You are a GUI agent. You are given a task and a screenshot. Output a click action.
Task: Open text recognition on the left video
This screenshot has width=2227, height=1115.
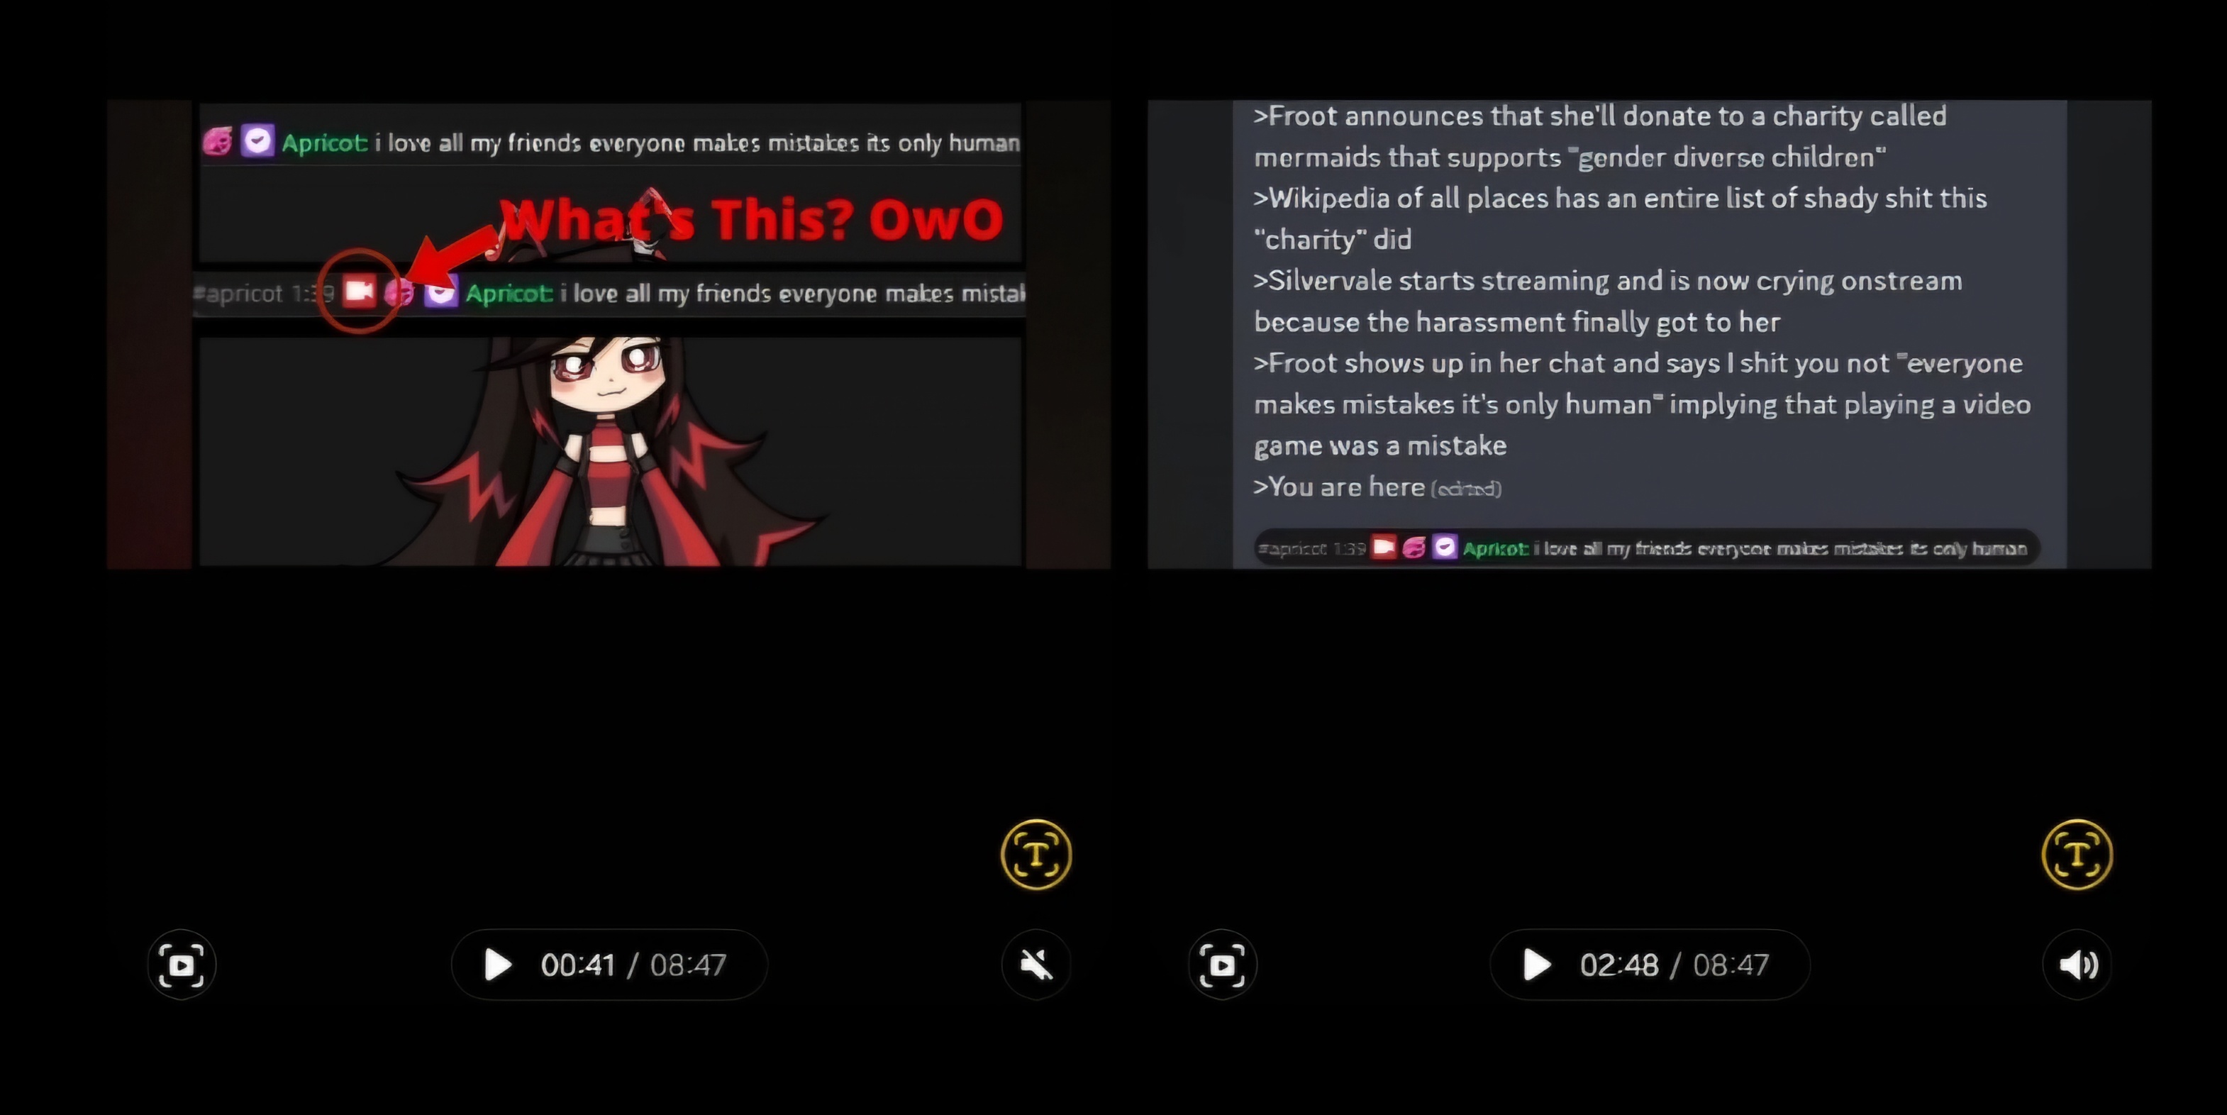point(1035,854)
